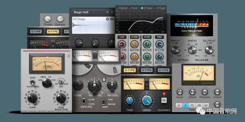This screenshot has width=245, height=122.
Task: Click the PC76 U-Type Attack knob
Action: click(192, 92)
